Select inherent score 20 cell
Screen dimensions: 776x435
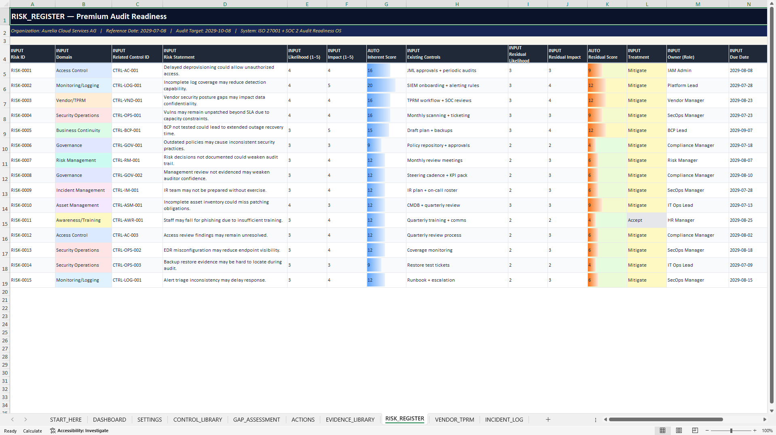click(x=386, y=85)
